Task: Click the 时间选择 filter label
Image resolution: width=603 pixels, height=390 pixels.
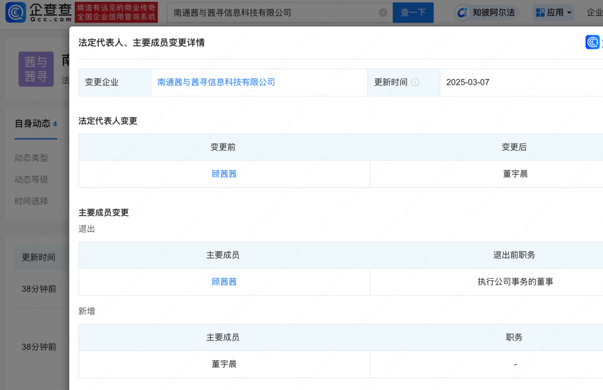Action: (x=31, y=201)
